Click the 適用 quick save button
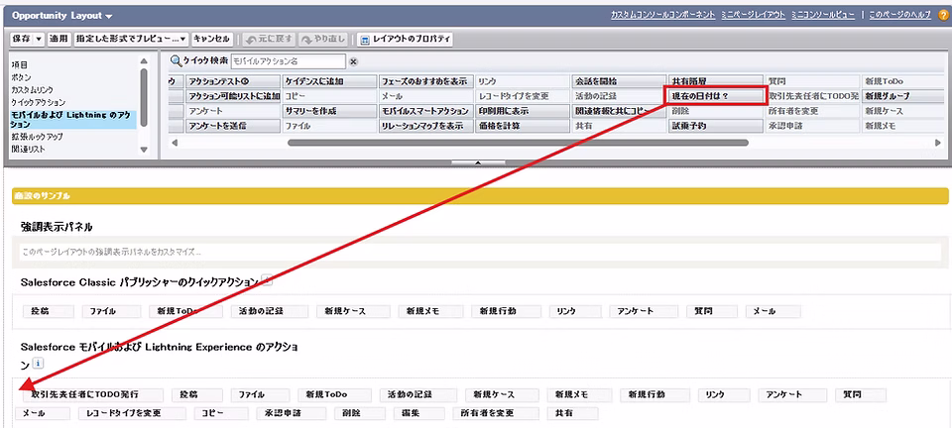This screenshot has height=428, width=952. tap(59, 40)
